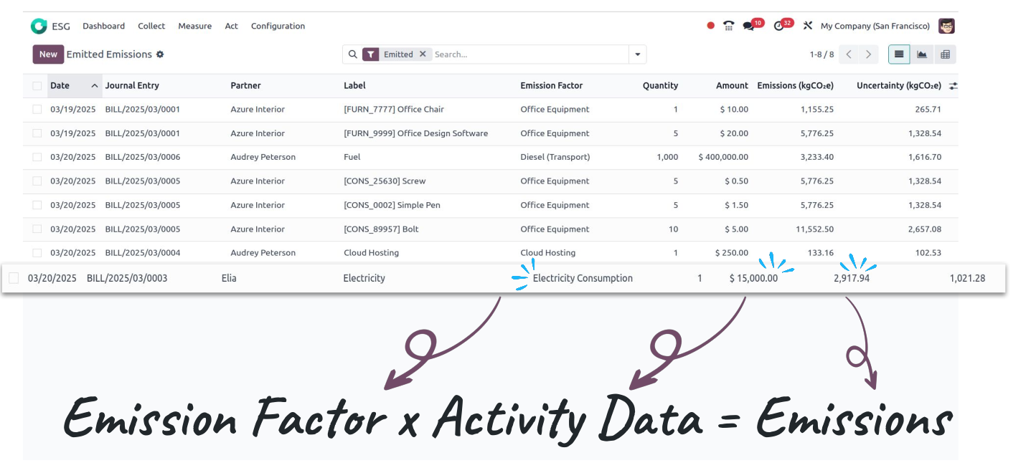Open the user avatar menu

tap(947, 26)
